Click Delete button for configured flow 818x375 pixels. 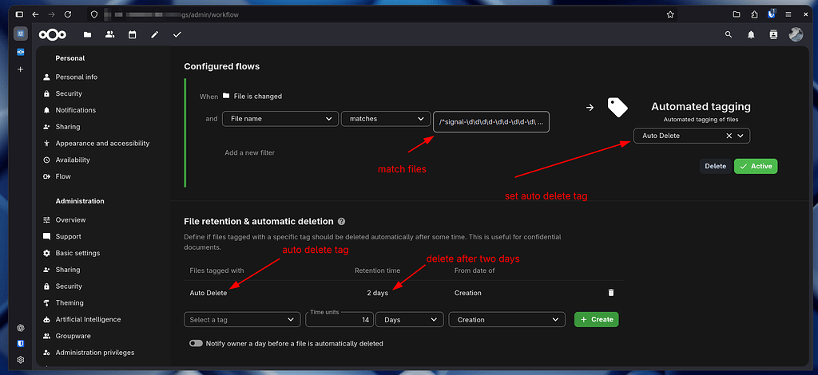[715, 166]
